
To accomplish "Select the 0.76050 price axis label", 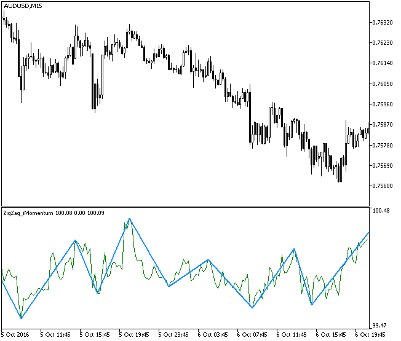I will click(384, 84).
